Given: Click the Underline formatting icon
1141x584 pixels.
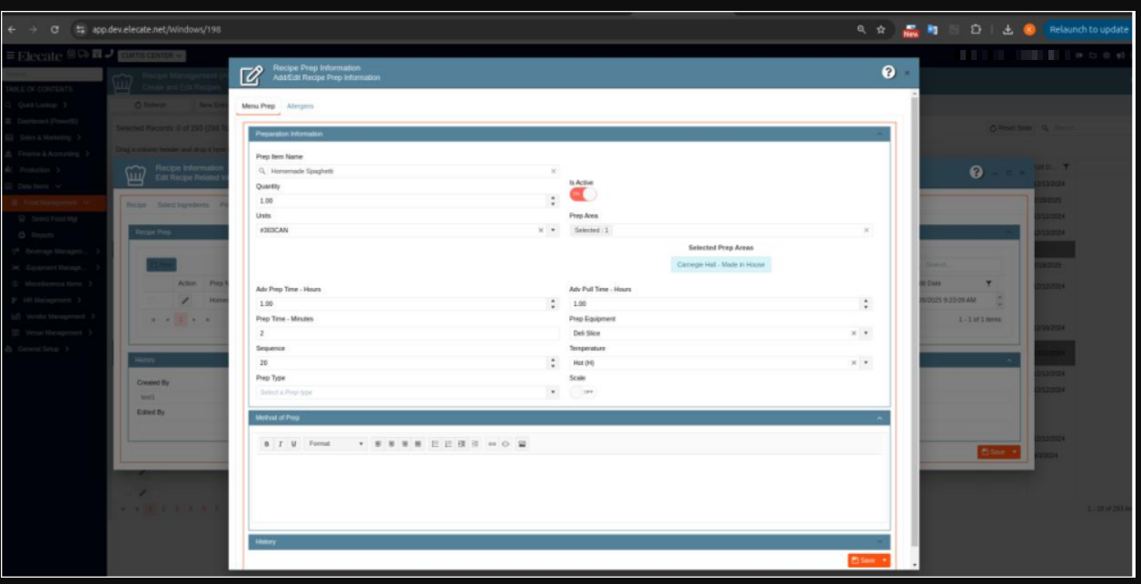Looking at the screenshot, I should tap(293, 444).
